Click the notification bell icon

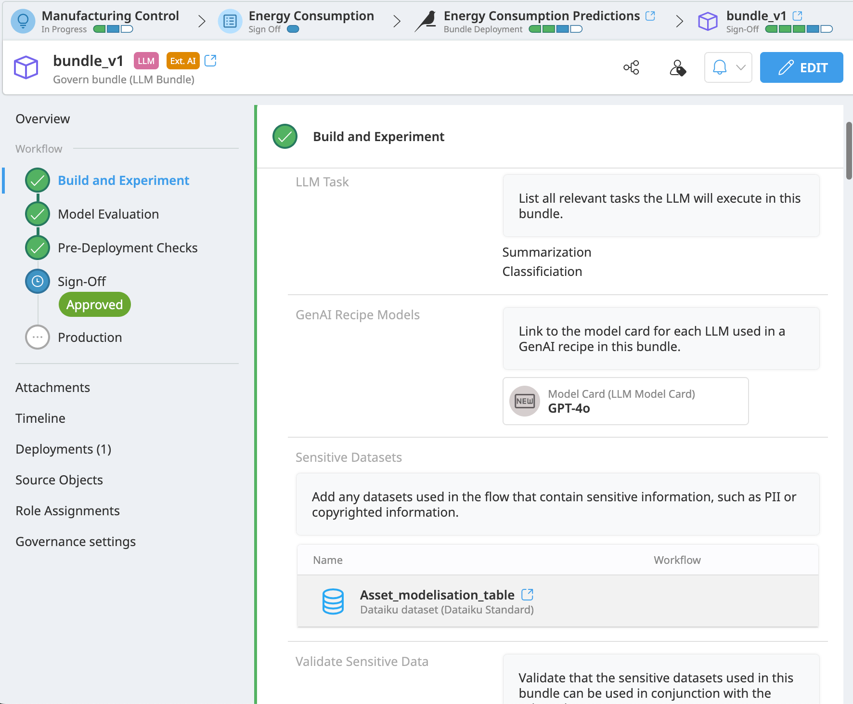coord(719,67)
